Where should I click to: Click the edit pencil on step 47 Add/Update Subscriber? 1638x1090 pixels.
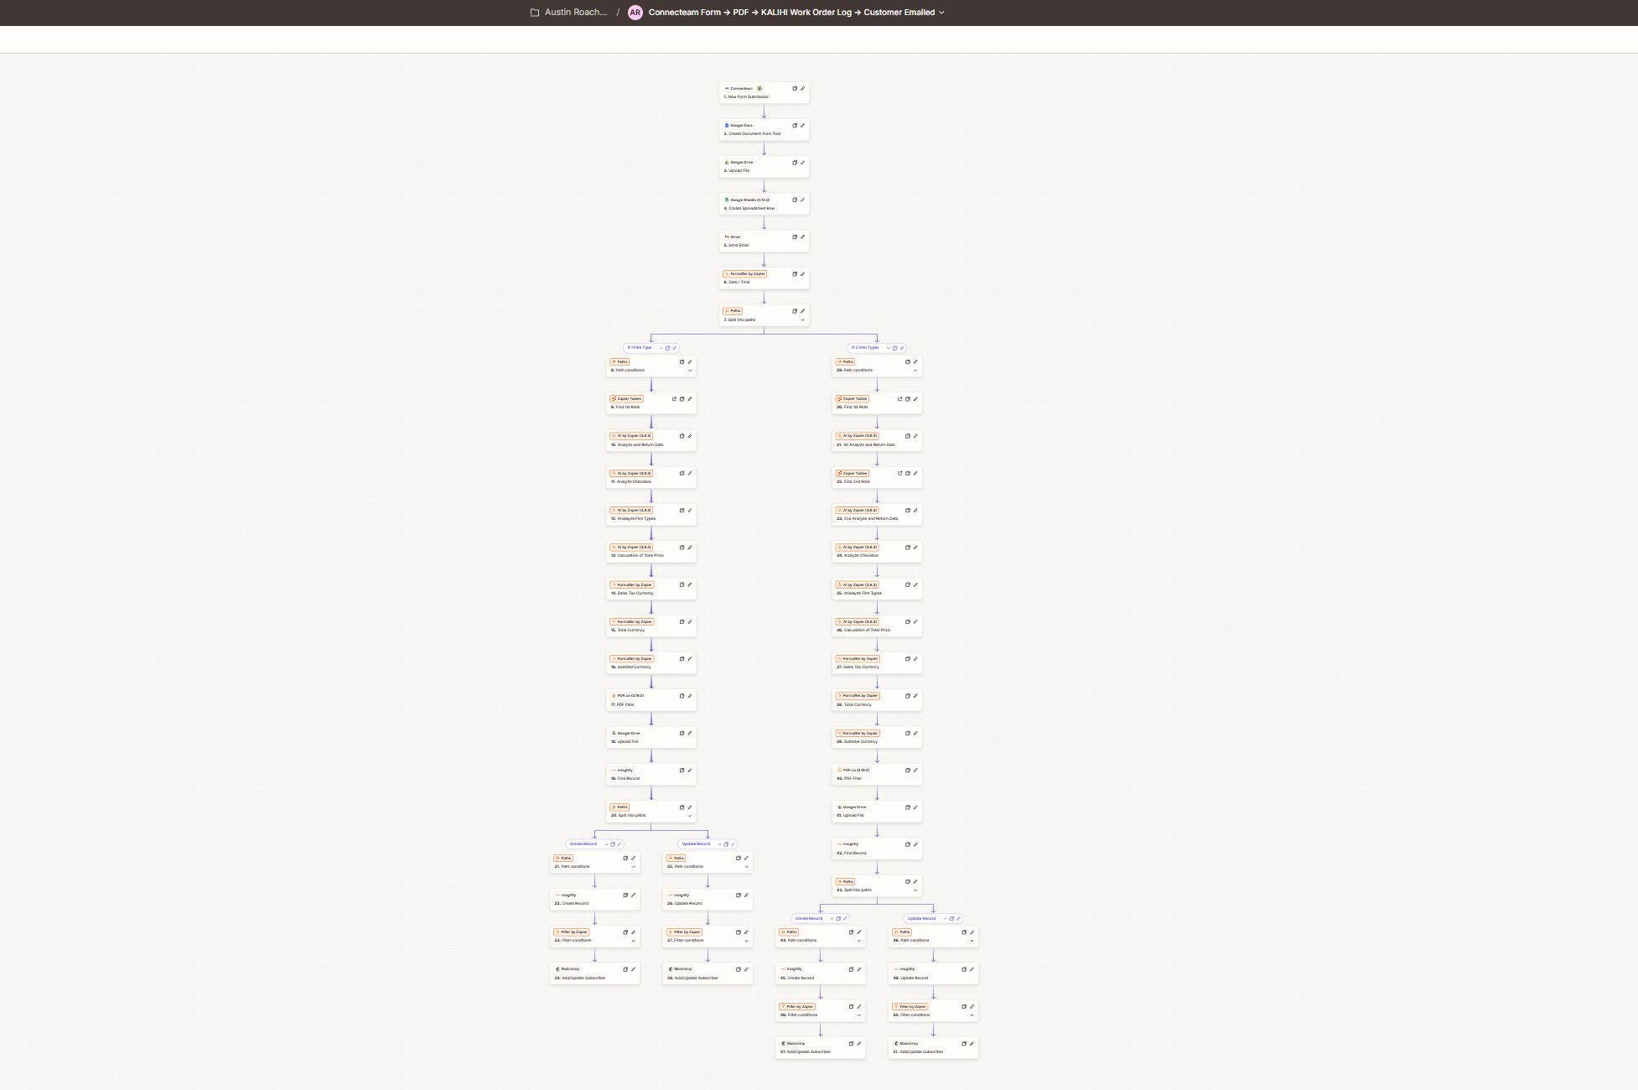coord(859,1044)
